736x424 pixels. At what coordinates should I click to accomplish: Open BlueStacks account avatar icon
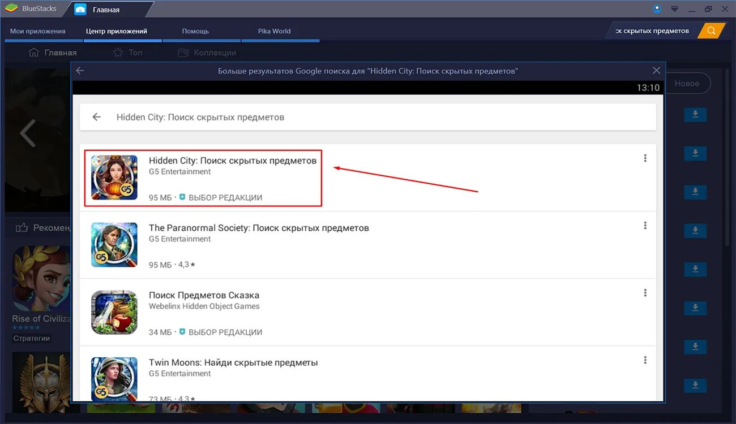(657, 8)
